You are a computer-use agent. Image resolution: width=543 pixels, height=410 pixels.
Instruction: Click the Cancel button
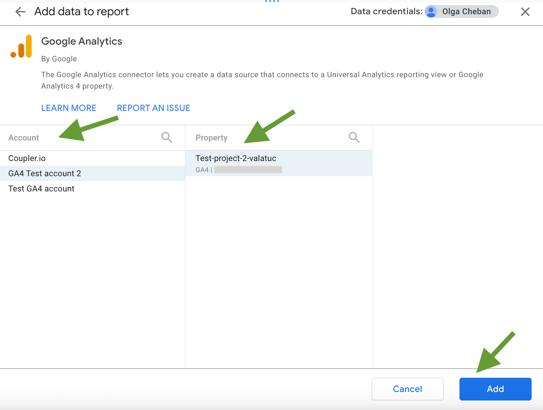[x=408, y=389]
